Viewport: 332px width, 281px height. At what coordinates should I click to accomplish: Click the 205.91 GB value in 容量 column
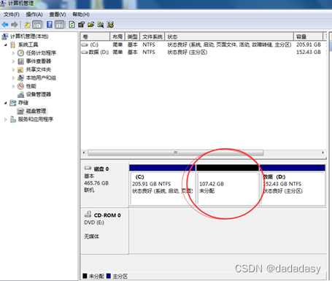point(309,45)
